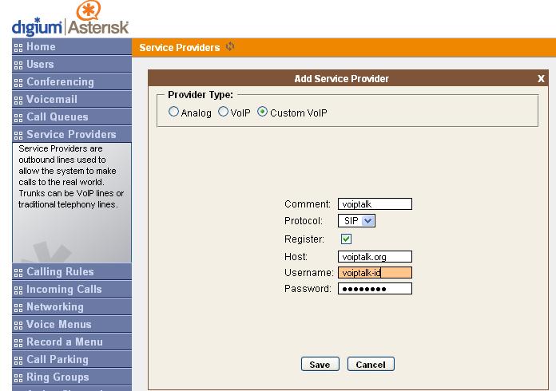Toggle the Register checkbox
Image resolution: width=556 pixels, height=391 pixels.
(346, 239)
